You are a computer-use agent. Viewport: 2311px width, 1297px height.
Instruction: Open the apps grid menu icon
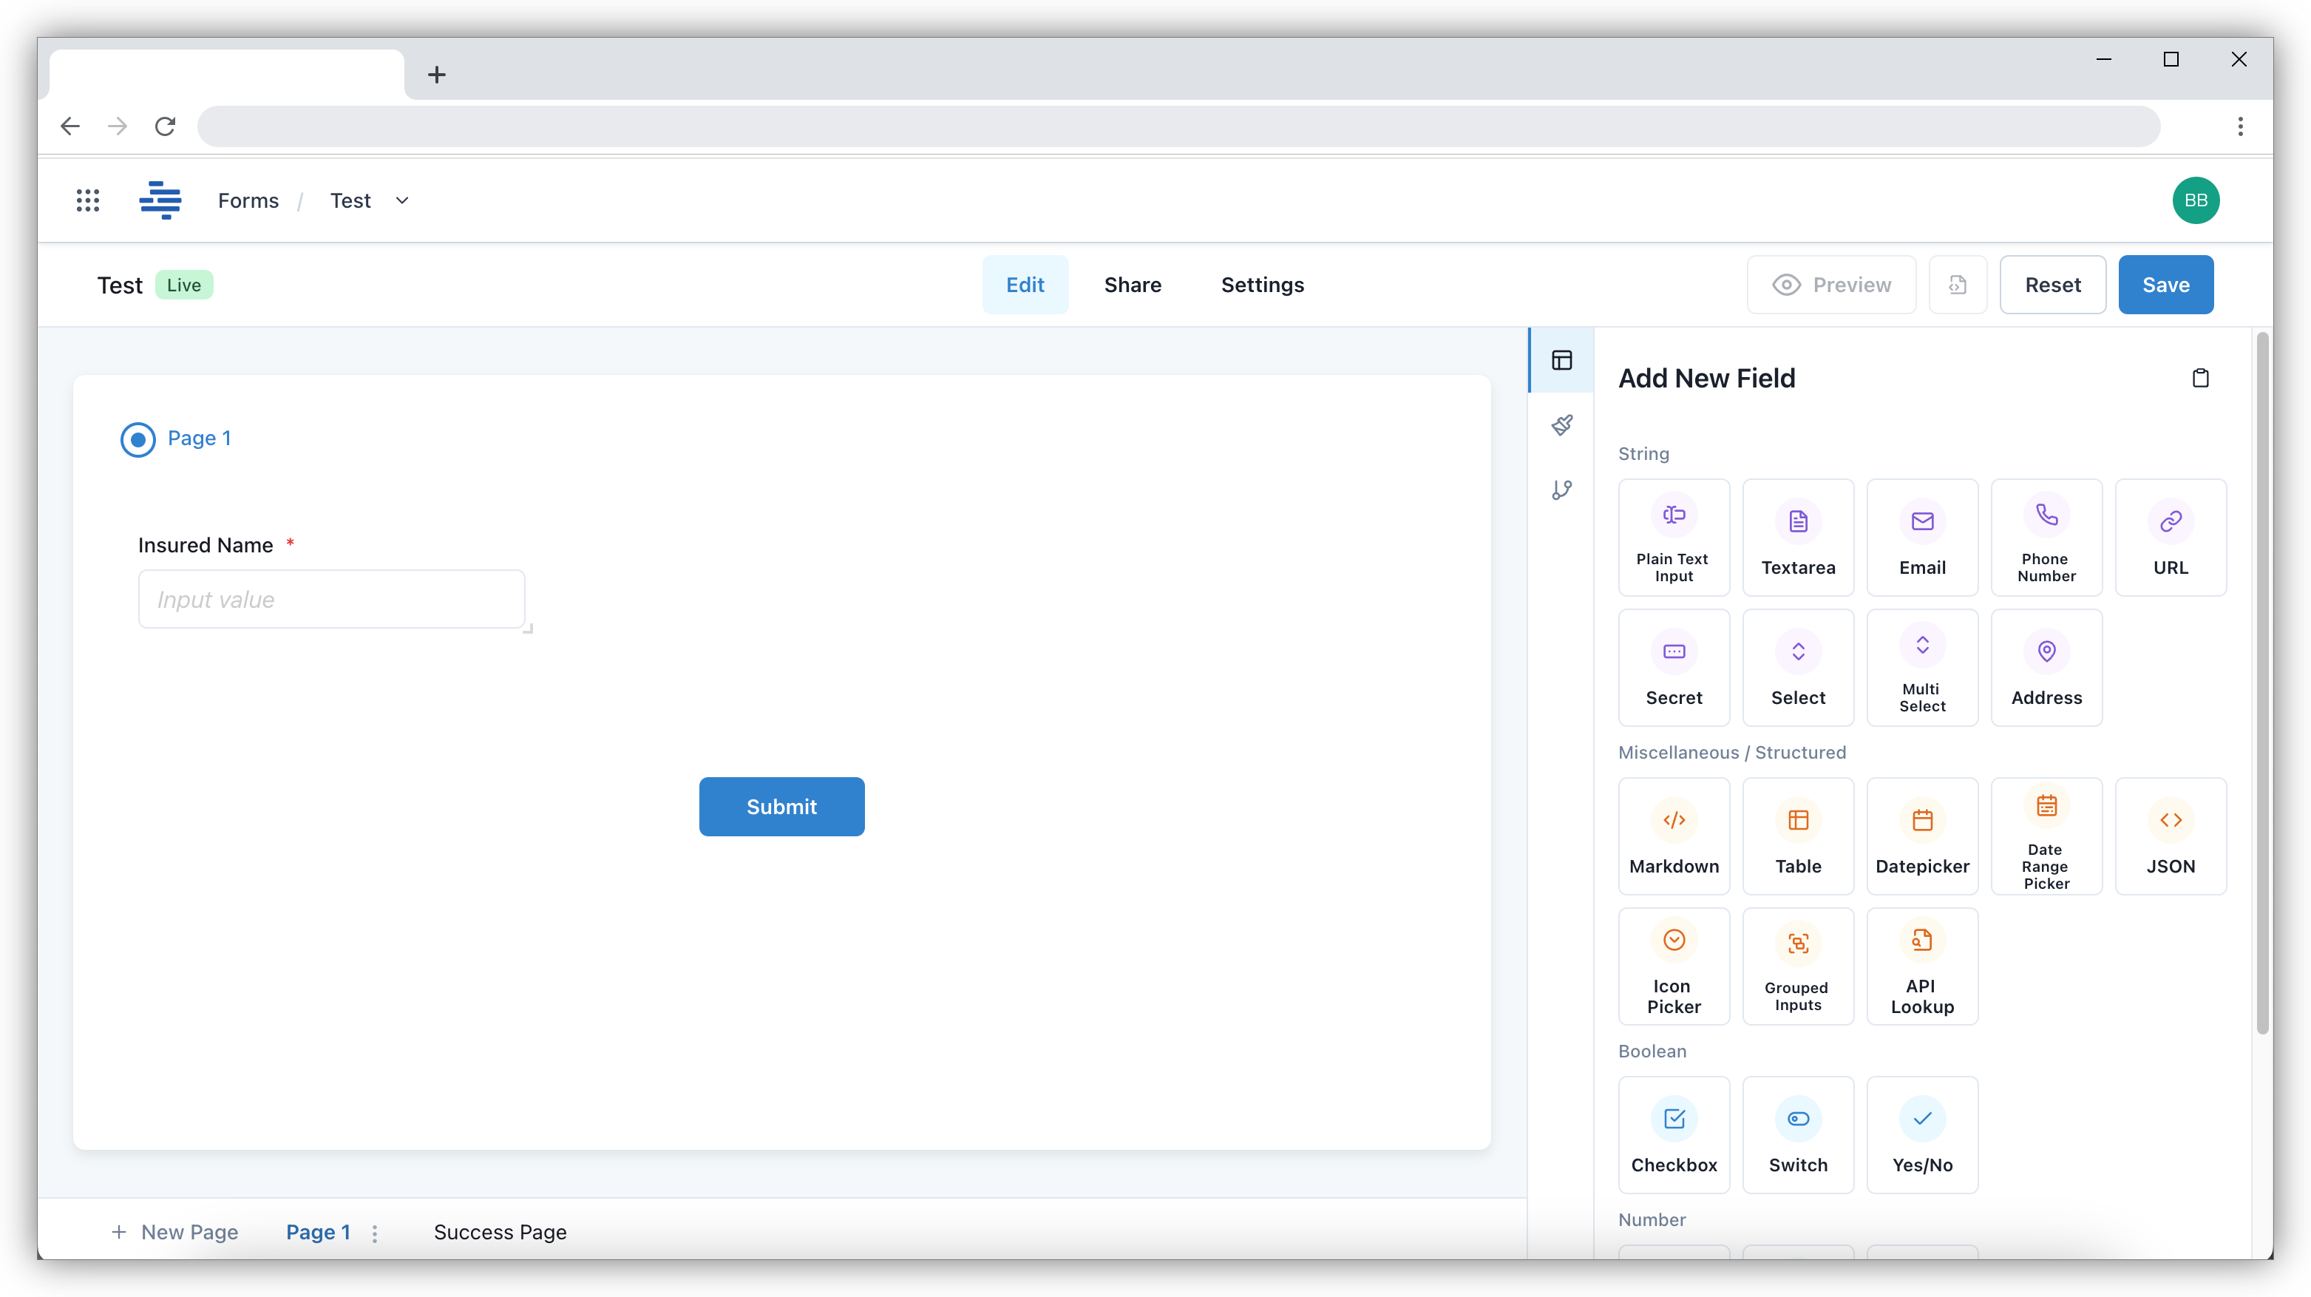pyautogui.click(x=87, y=200)
